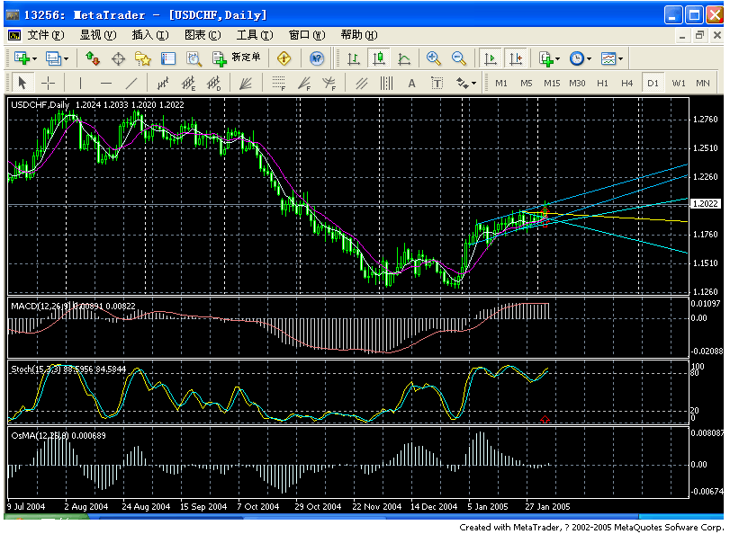
Task: Toggle the chart auto scroll button
Action: point(491,58)
